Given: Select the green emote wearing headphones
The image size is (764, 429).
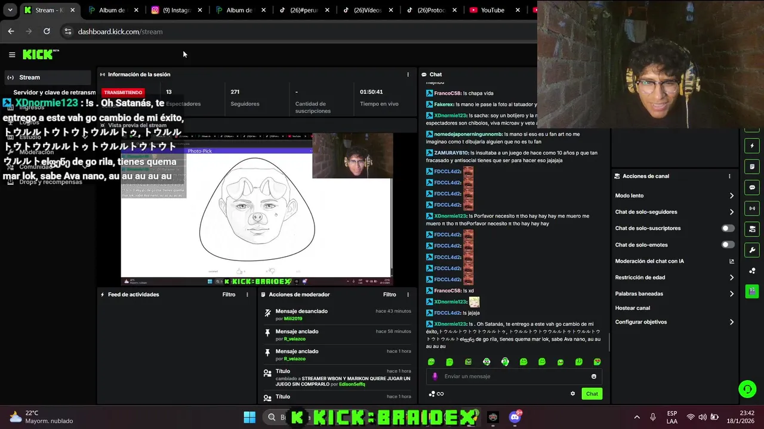Looking at the screenshot, I should [x=505, y=362].
